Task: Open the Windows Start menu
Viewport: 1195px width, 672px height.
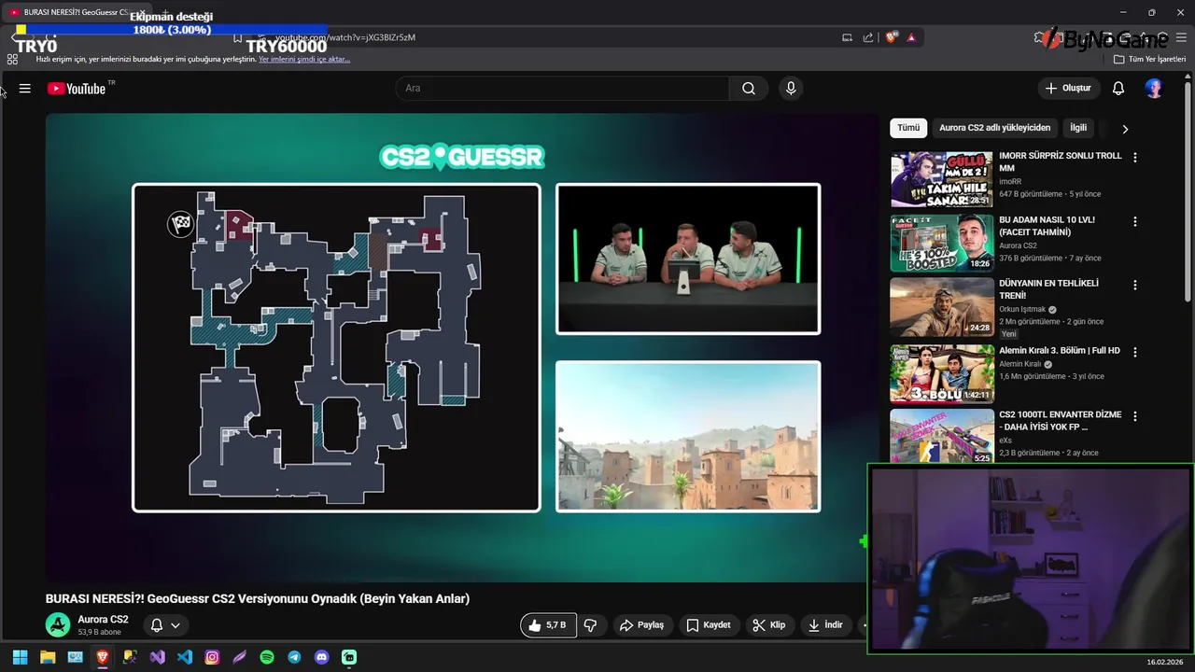Action: point(20,657)
